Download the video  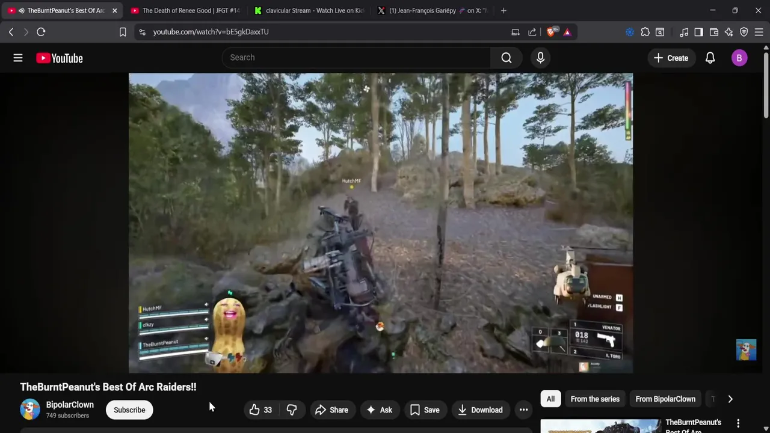(480, 410)
